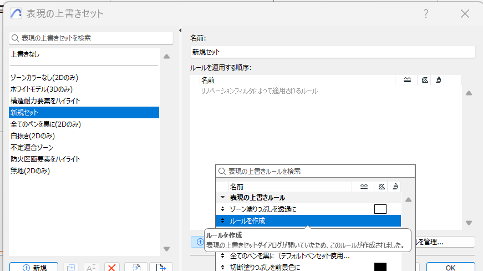
Task: Click the set list scroll down arrow
Action: [x=167, y=249]
